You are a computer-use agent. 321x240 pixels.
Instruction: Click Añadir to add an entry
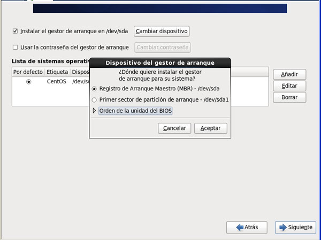coord(289,74)
